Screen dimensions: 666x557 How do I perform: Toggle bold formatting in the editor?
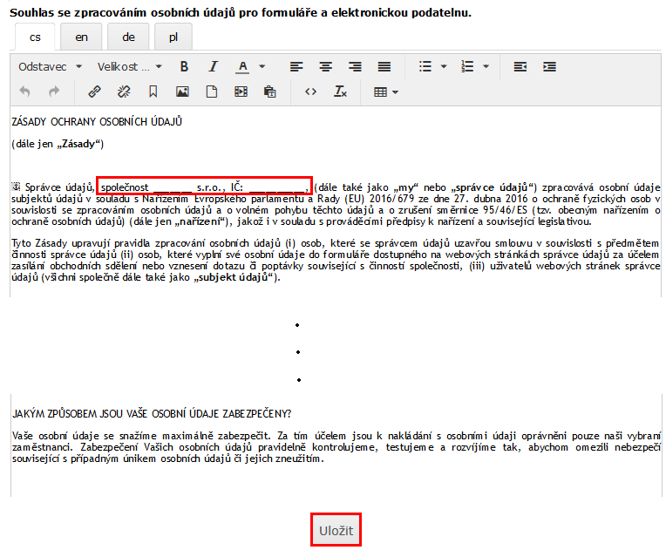click(184, 66)
